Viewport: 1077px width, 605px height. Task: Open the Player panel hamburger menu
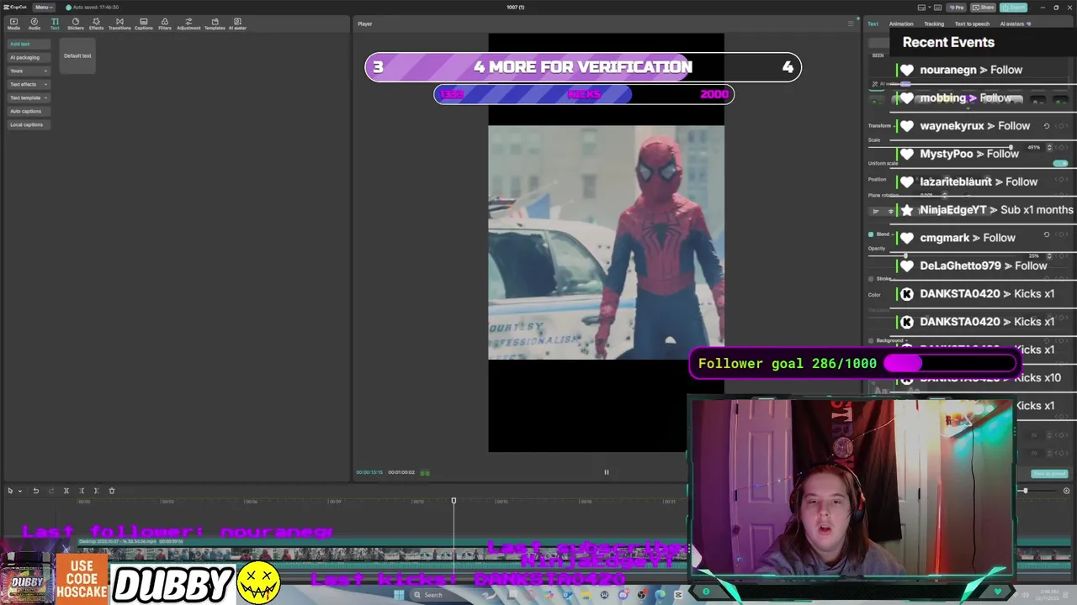coord(850,24)
